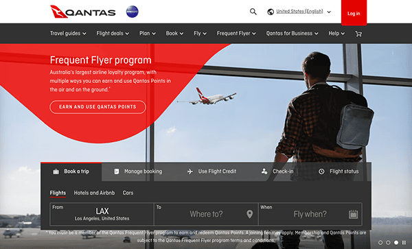412x249 pixels.
Task: Open the United States (English) region selector
Action: coord(299,12)
